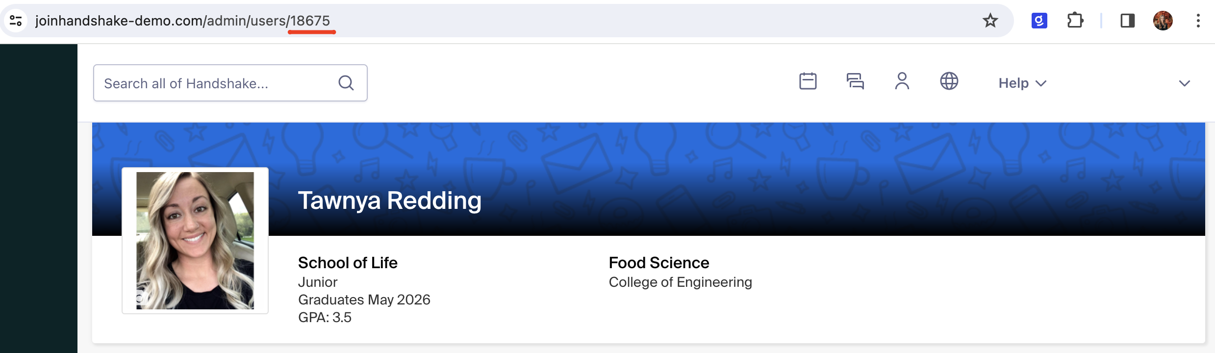Open the calendar icon in the header
The image size is (1215, 353).
[808, 81]
